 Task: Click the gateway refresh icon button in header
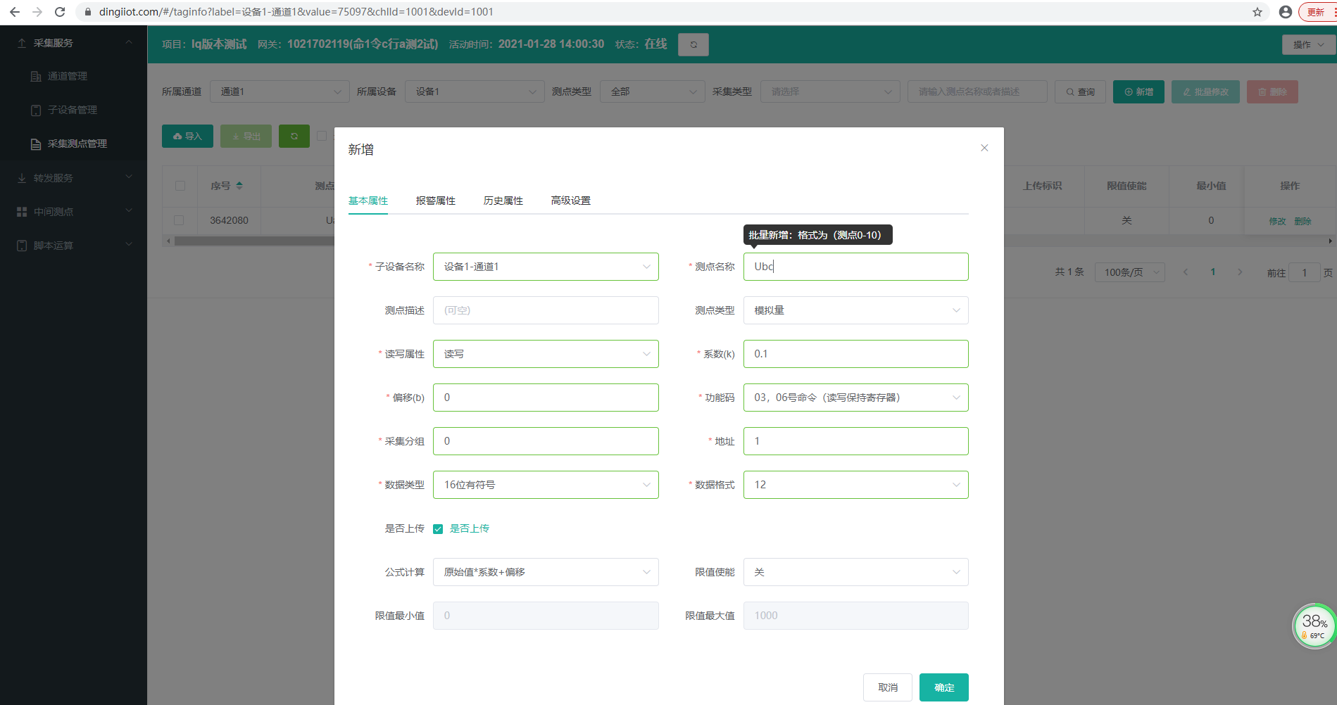click(693, 44)
